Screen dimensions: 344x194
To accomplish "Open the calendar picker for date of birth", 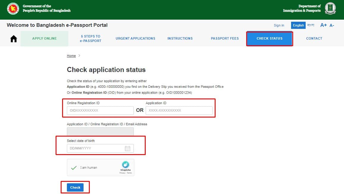I will point(128,148).
